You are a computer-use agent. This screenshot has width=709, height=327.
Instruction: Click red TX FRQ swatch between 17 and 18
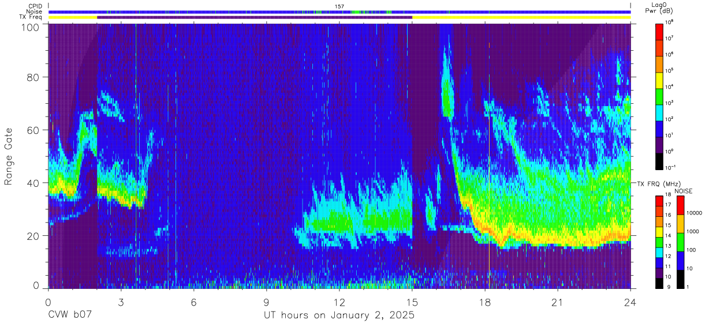click(x=659, y=201)
